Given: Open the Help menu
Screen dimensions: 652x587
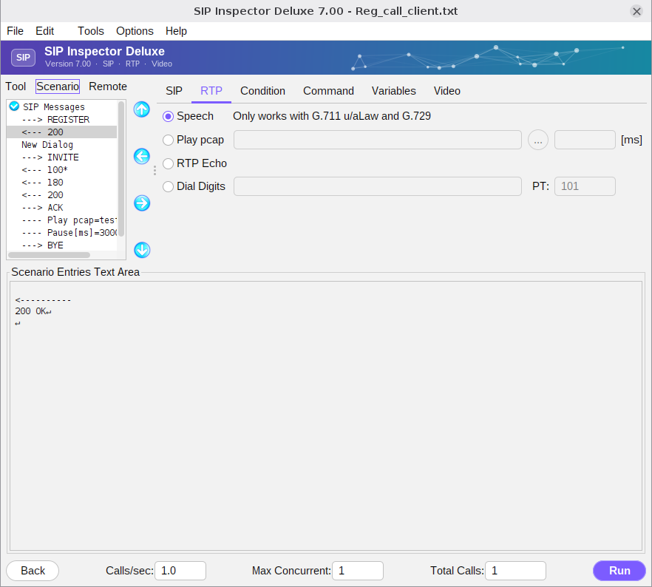Looking at the screenshot, I should (x=176, y=31).
